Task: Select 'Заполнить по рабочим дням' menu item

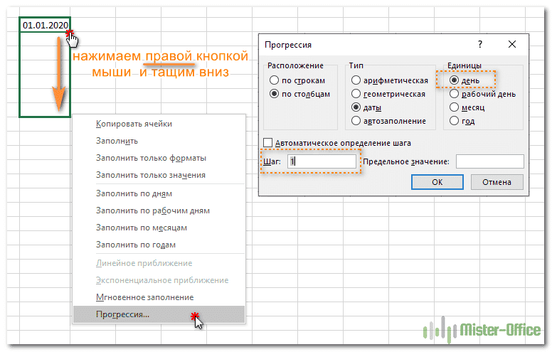Action: pyautogui.click(x=152, y=210)
